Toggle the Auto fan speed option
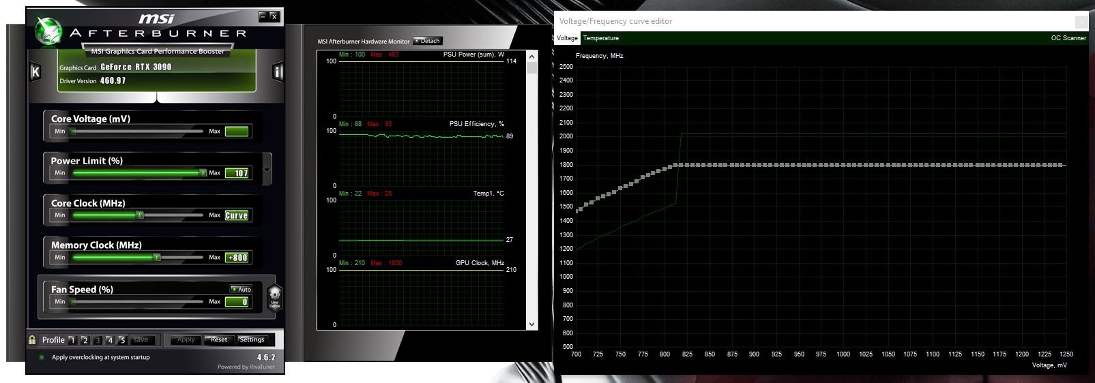Viewport: 1095px width, 383px height. [242, 289]
